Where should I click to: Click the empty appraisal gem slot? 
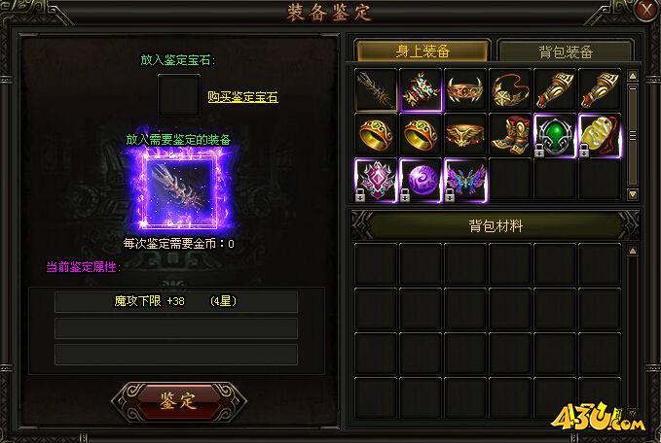click(179, 95)
